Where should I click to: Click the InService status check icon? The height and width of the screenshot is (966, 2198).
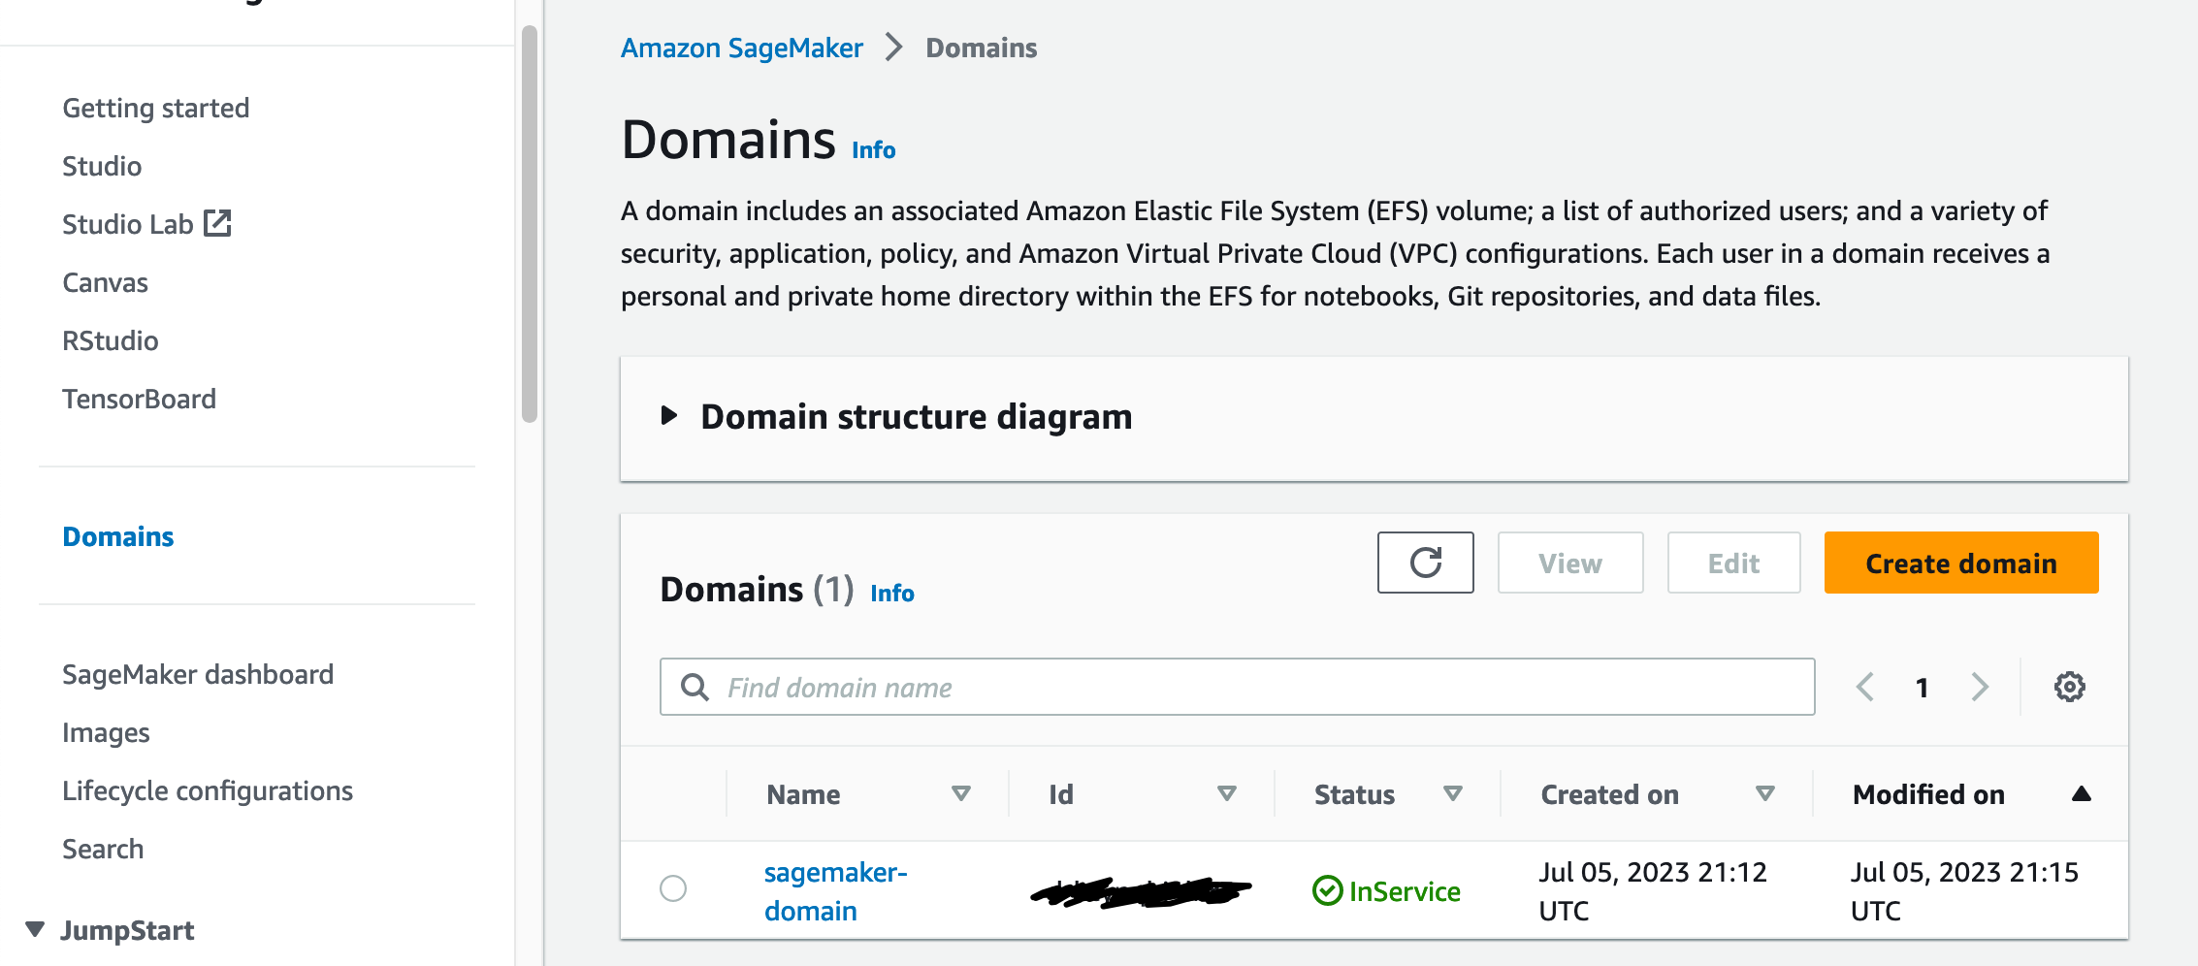tap(1327, 890)
